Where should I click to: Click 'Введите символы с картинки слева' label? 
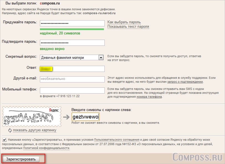pos(101,110)
